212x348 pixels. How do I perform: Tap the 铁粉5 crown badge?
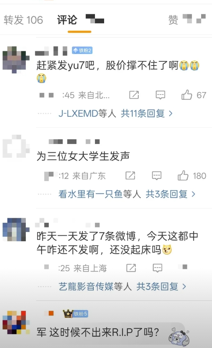tap(75, 314)
